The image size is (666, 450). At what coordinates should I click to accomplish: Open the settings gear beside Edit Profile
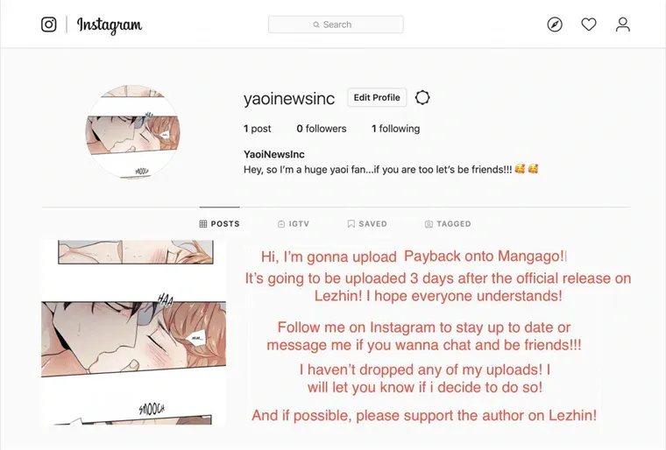pos(422,98)
